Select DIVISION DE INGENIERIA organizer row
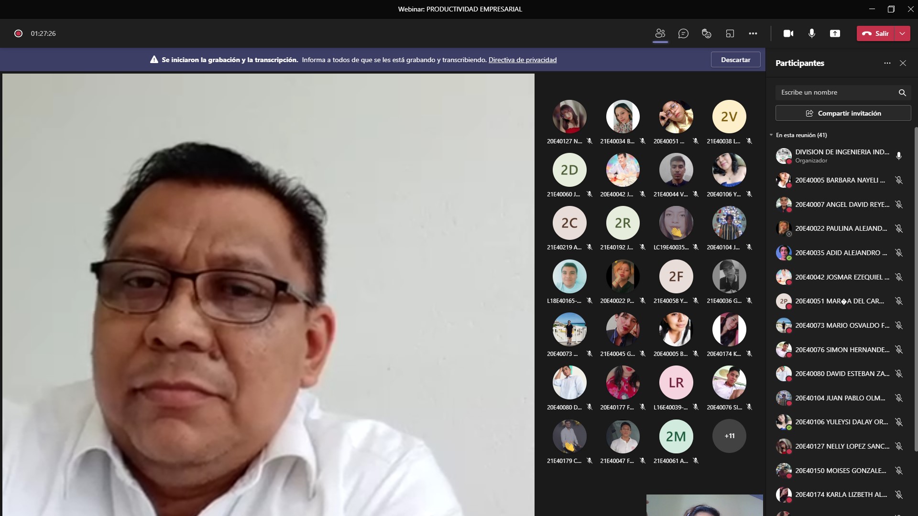This screenshot has width=918, height=516. [841, 156]
